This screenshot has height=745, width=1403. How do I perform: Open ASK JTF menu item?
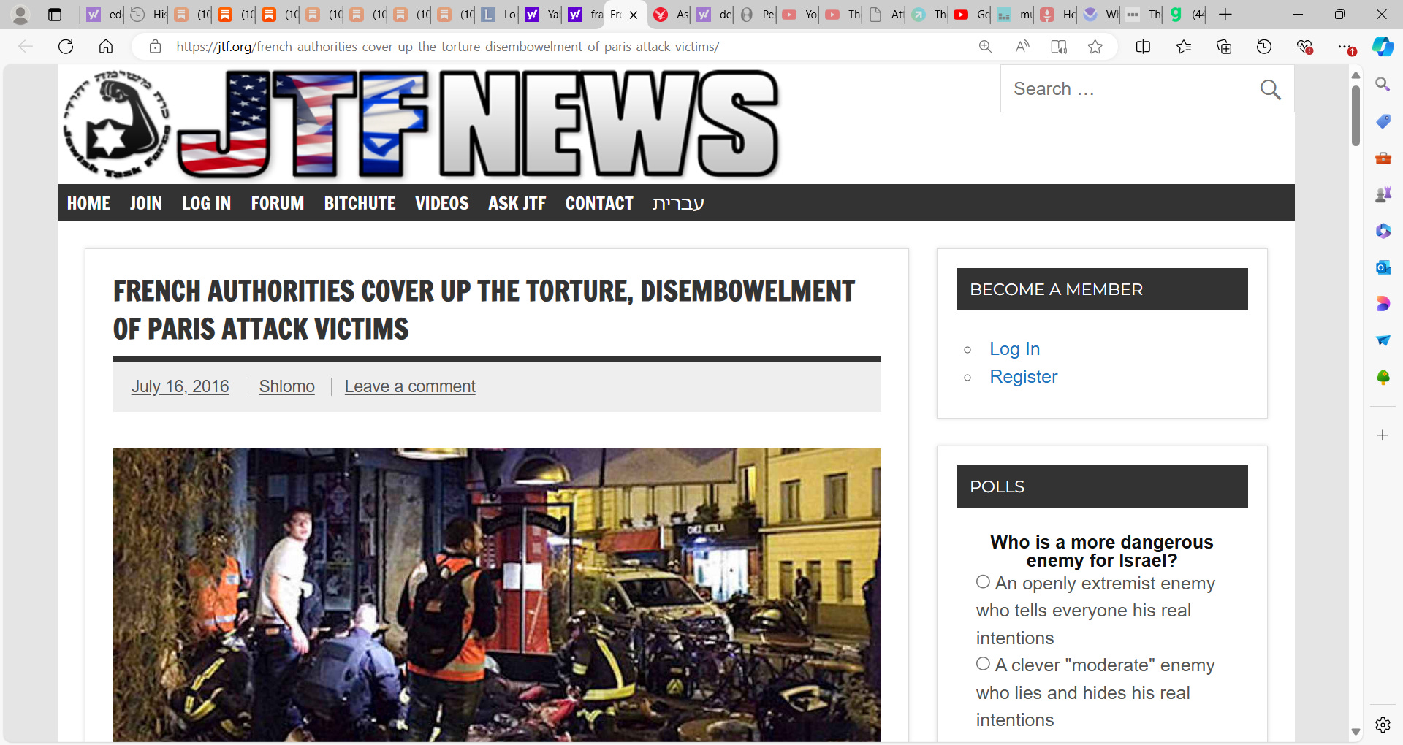pyautogui.click(x=517, y=203)
